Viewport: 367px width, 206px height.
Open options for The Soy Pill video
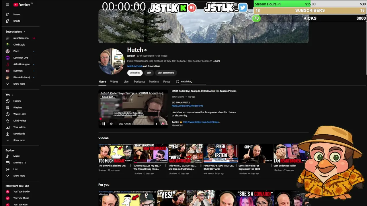point(131,166)
